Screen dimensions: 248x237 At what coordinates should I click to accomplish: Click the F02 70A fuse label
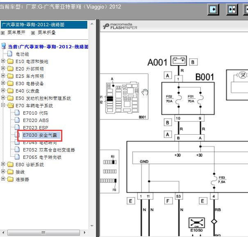[169, 99]
